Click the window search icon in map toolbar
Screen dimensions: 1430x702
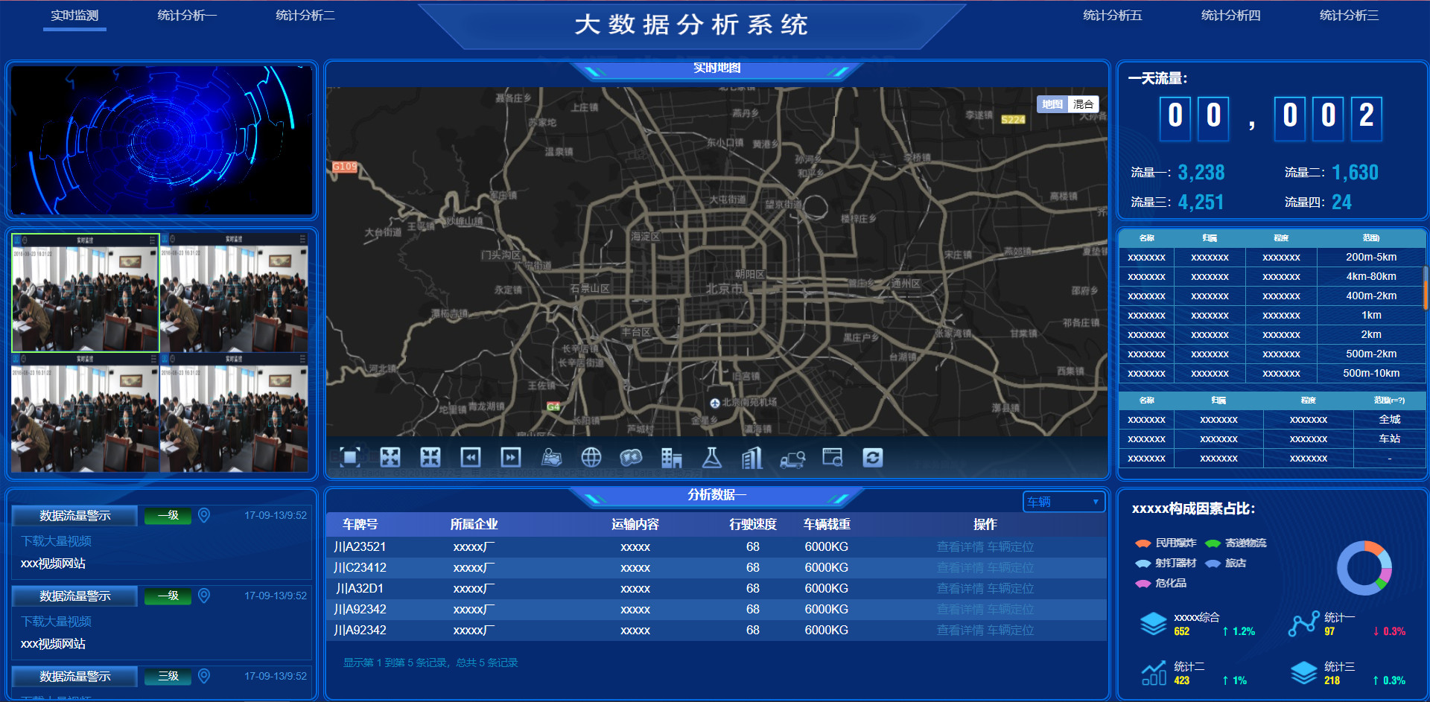[x=833, y=457]
